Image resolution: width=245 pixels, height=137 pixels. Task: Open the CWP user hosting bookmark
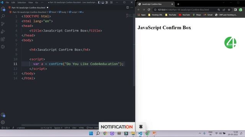[226, 15]
